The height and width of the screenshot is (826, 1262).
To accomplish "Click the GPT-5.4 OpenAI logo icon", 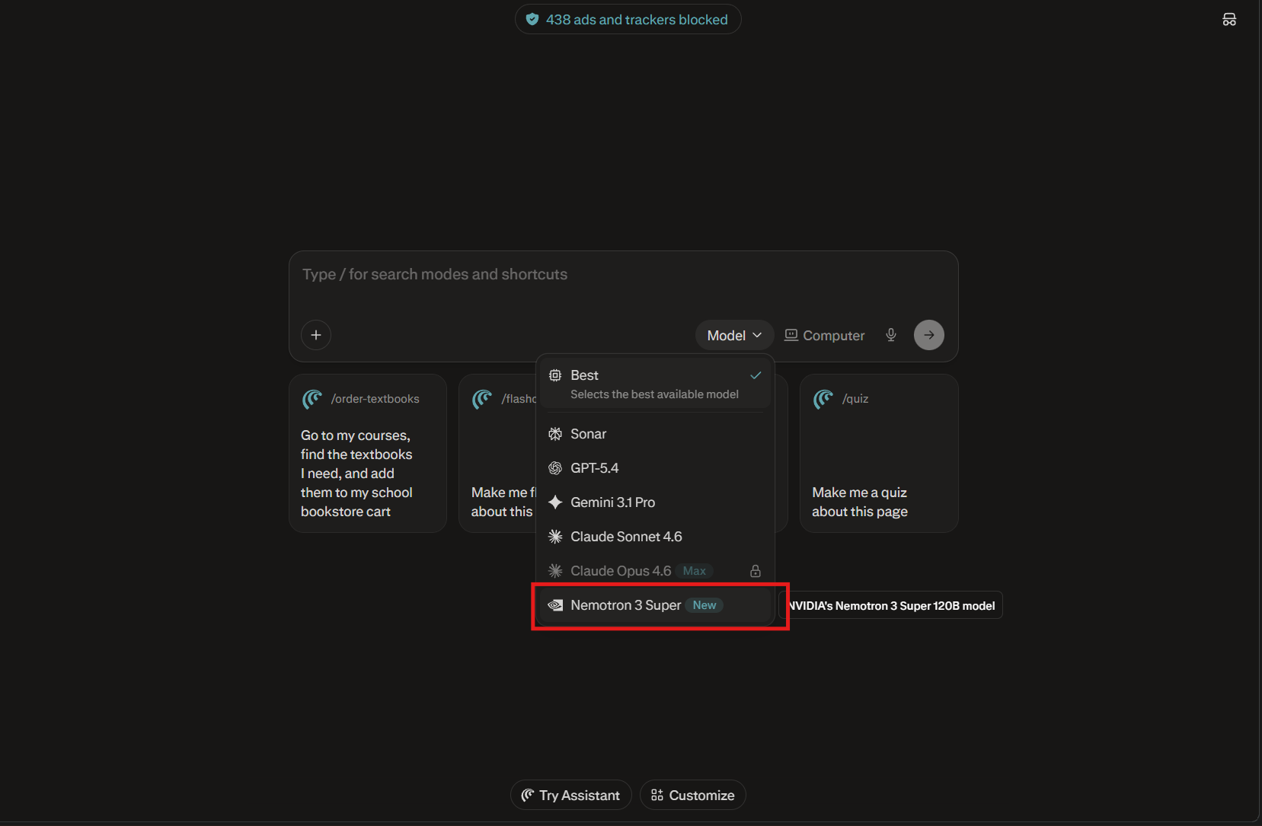I will tap(555, 468).
